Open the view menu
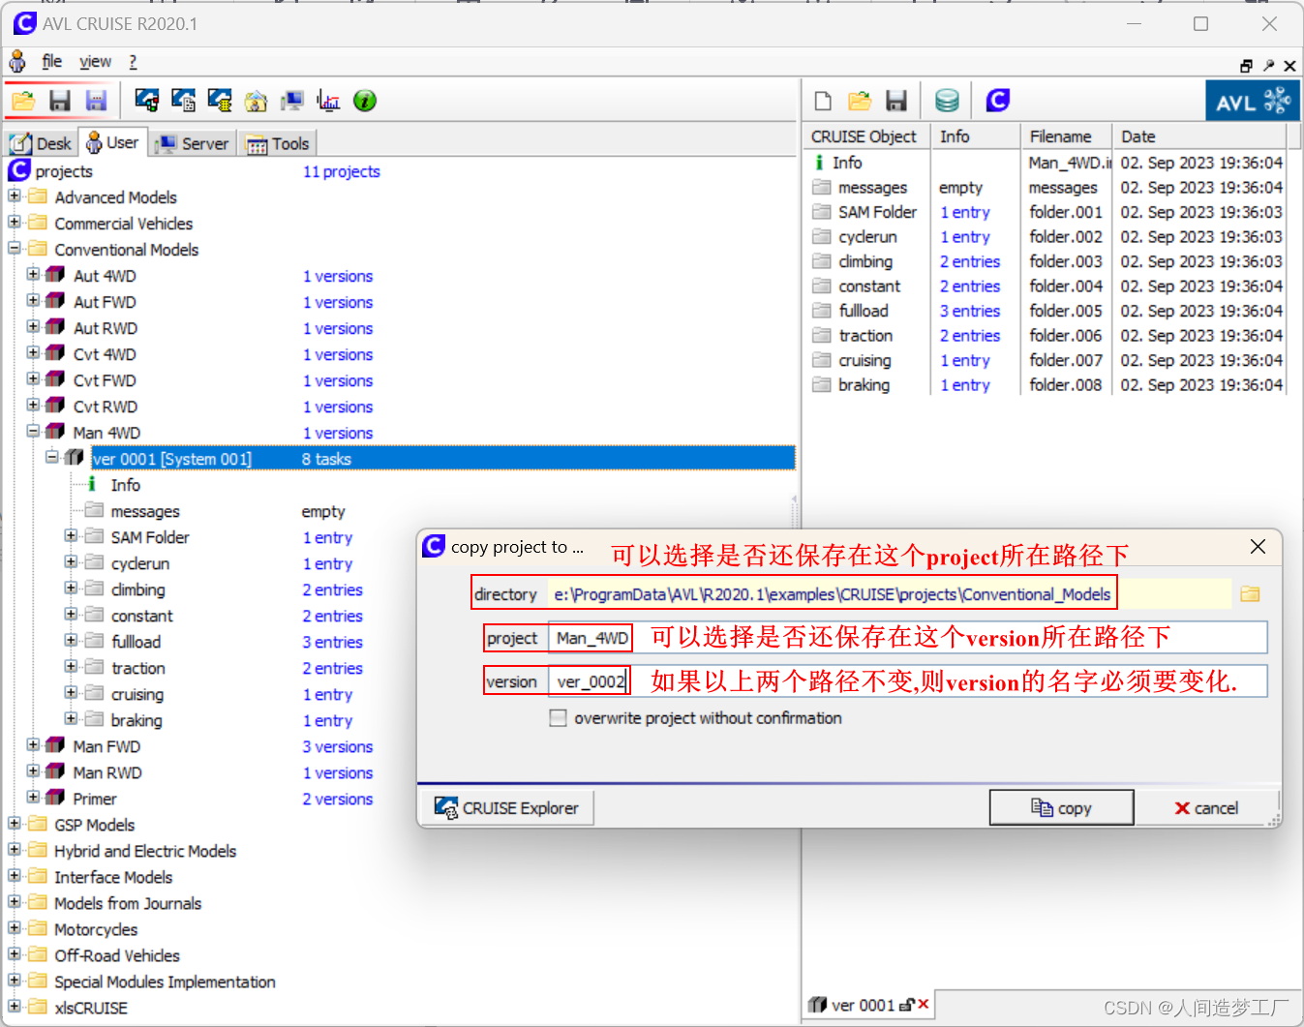The width and height of the screenshot is (1304, 1027). pos(95,62)
